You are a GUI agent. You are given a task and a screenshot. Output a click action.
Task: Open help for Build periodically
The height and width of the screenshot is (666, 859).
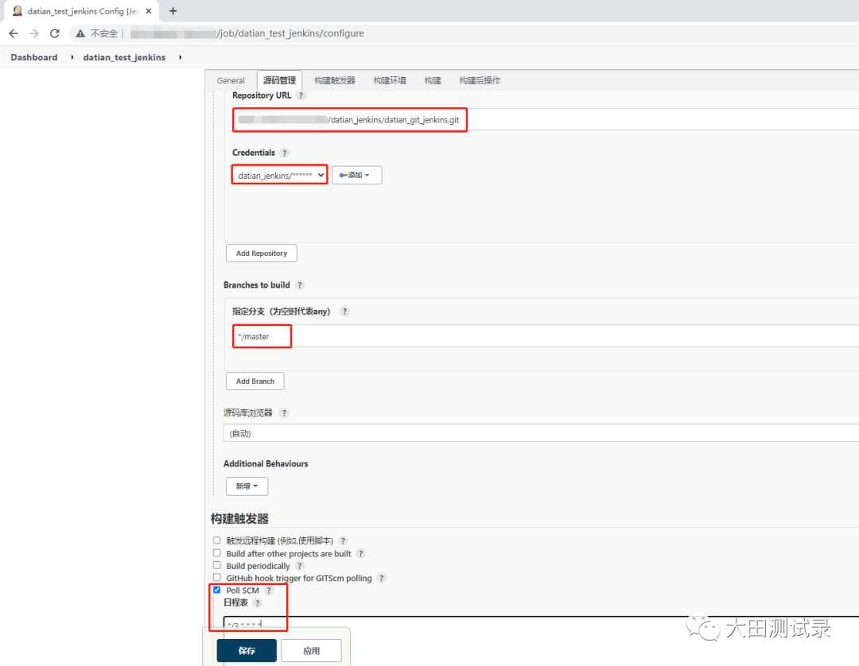[x=300, y=566]
